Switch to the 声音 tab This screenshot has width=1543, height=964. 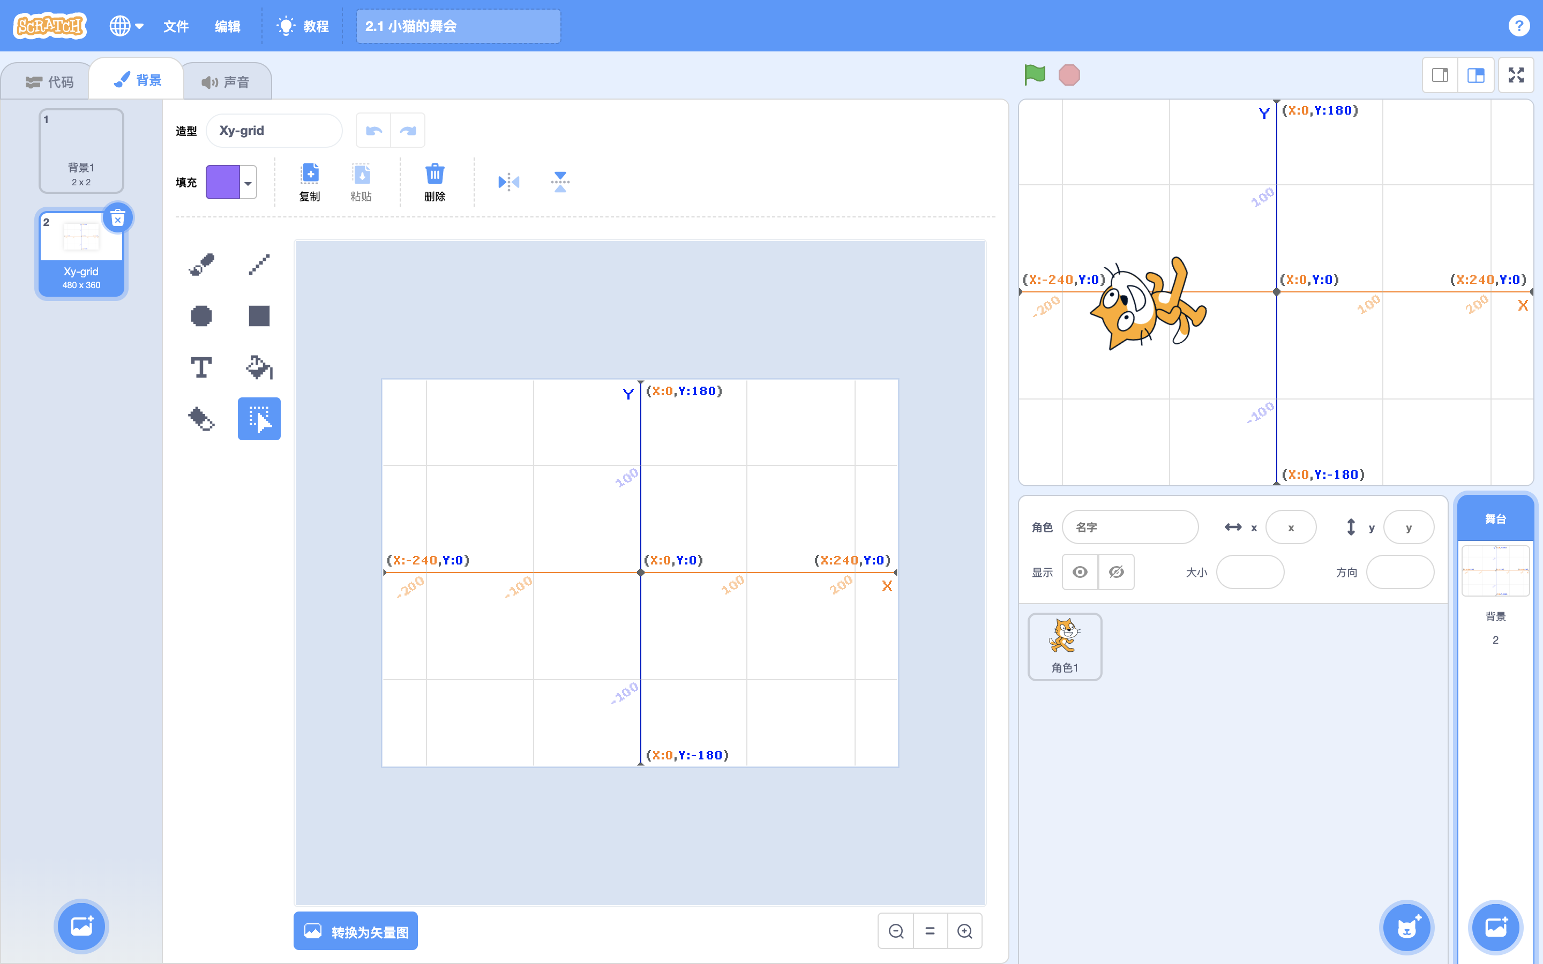226,82
